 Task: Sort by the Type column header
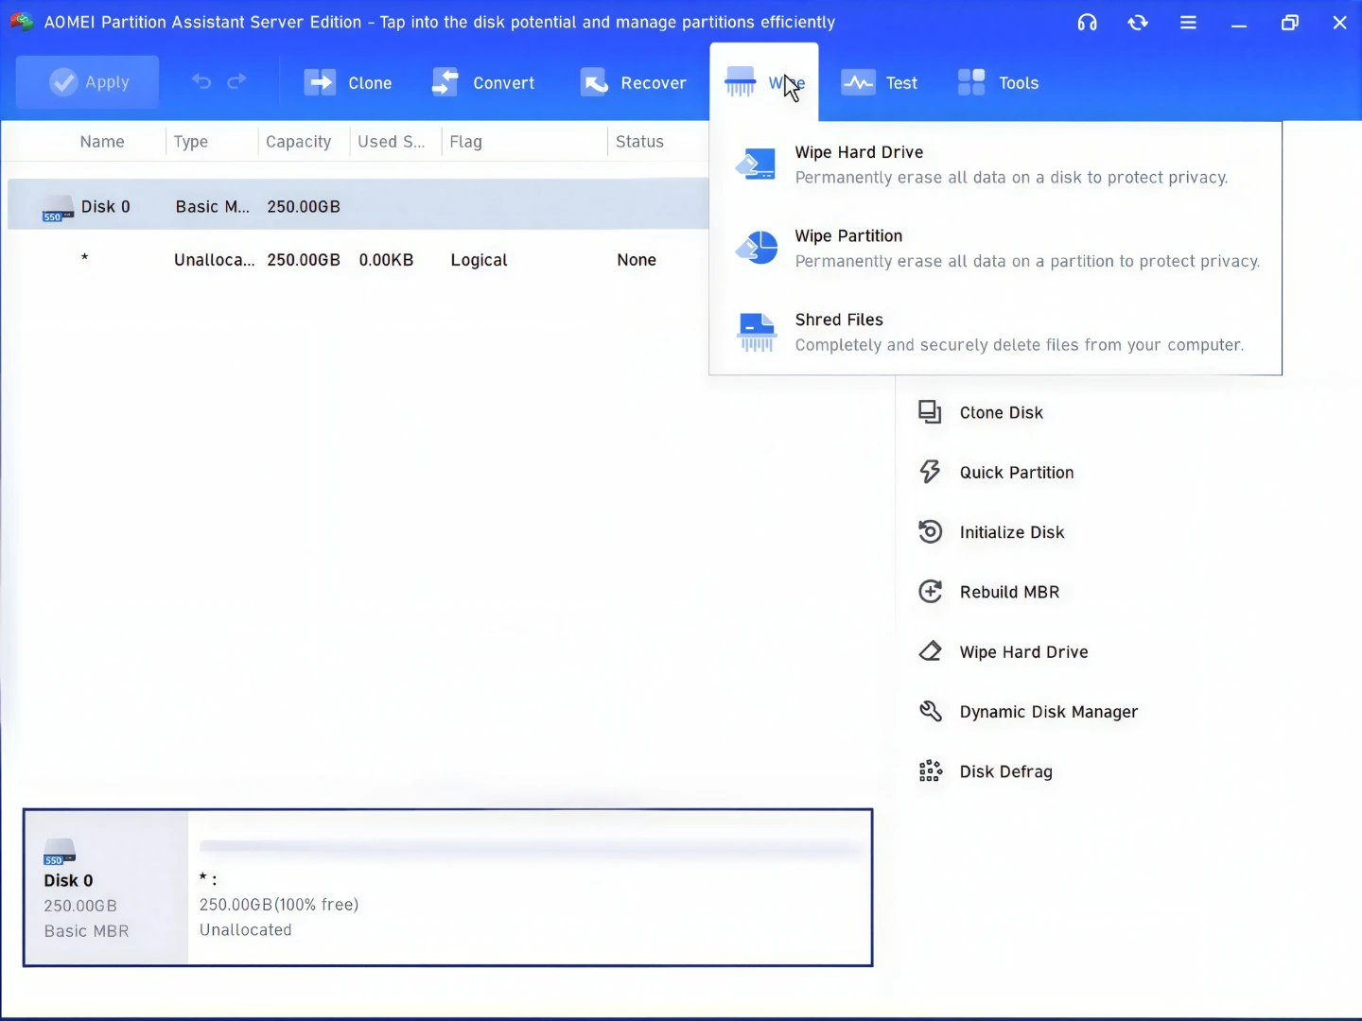point(191,142)
